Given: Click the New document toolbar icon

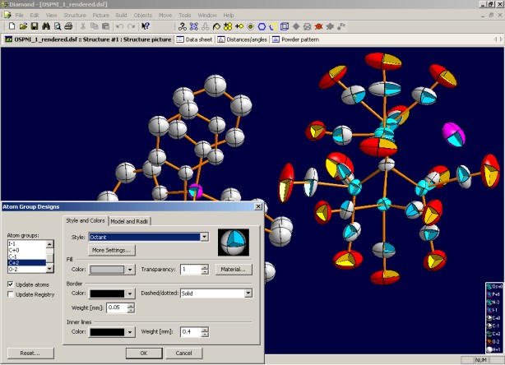Looking at the screenshot, I should (12, 26).
